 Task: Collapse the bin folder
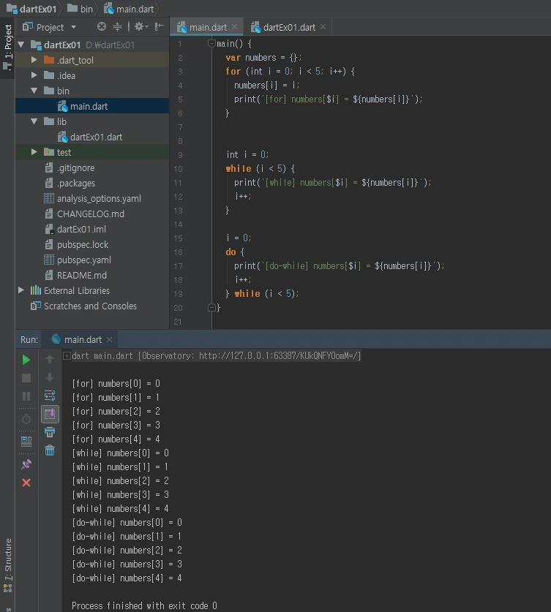[x=34, y=91]
